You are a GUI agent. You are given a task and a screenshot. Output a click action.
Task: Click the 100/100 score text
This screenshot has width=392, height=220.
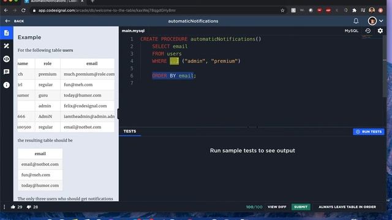pos(254,207)
